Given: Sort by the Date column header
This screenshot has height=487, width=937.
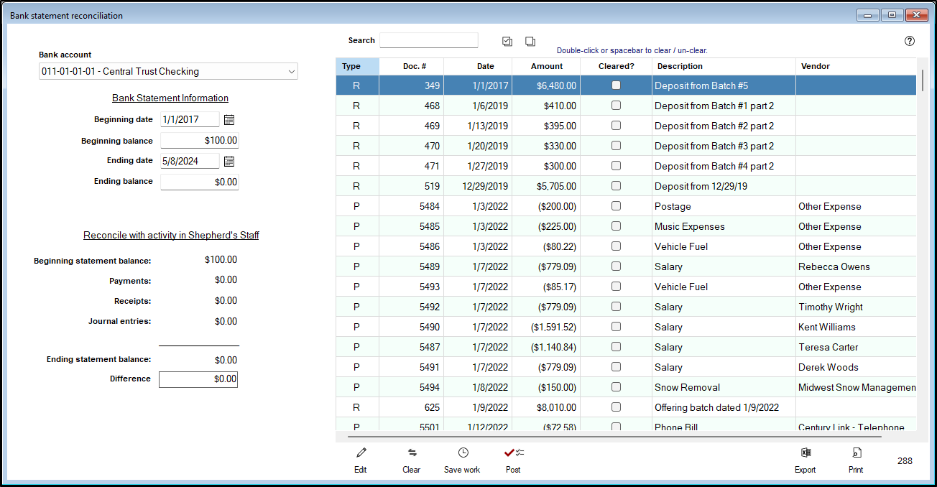Looking at the screenshot, I should pyautogui.click(x=486, y=66).
